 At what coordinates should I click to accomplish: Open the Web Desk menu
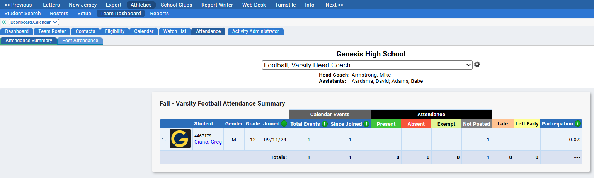(254, 5)
